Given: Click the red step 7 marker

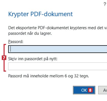Looking at the screenshot, I should pos(4,58).
